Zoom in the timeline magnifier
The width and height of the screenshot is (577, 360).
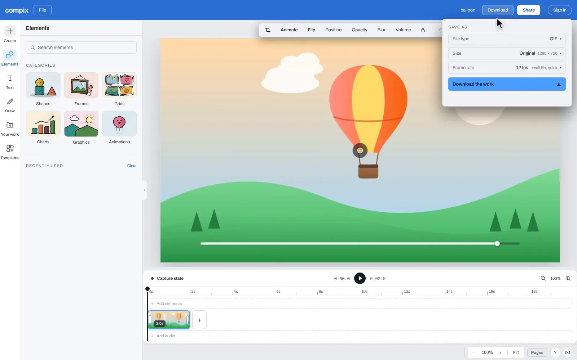coord(568,278)
